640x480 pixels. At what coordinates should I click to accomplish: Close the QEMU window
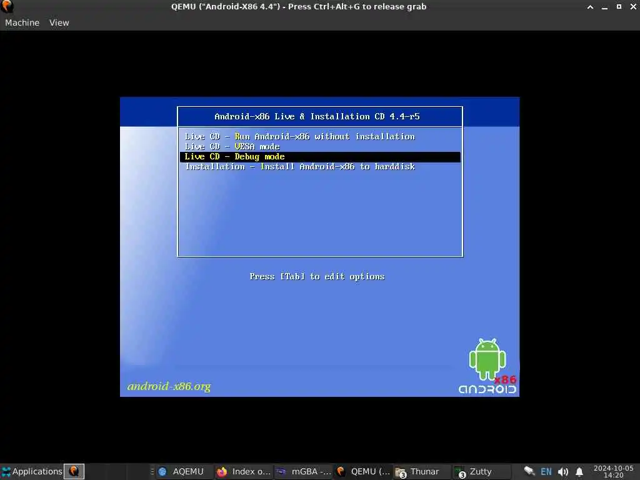pos(633,7)
